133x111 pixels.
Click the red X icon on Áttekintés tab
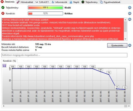[2, 2]
